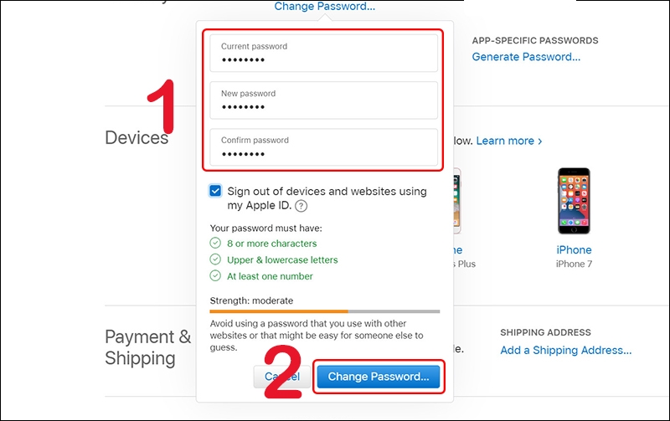Select the iPhone 7 device image
The image size is (670, 421).
click(x=574, y=201)
